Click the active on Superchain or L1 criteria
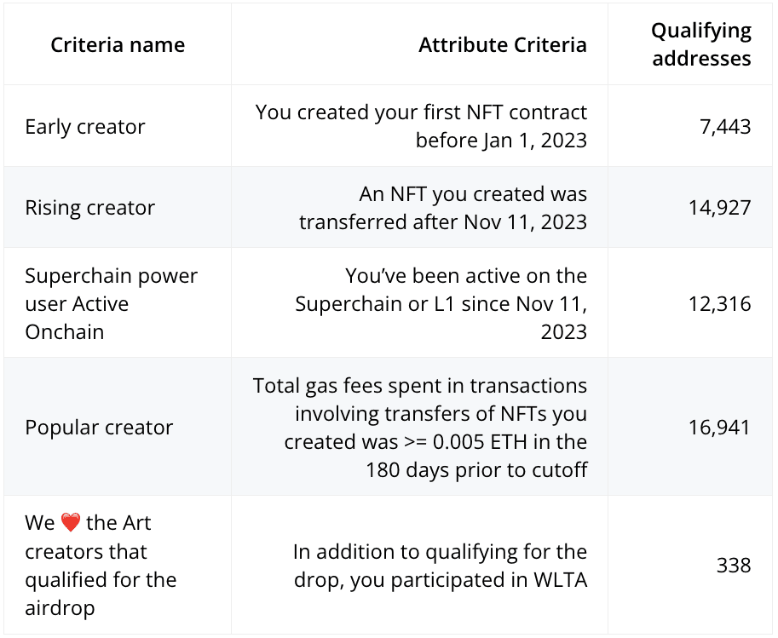The image size is (778, 638). click(x=441, y=303)
